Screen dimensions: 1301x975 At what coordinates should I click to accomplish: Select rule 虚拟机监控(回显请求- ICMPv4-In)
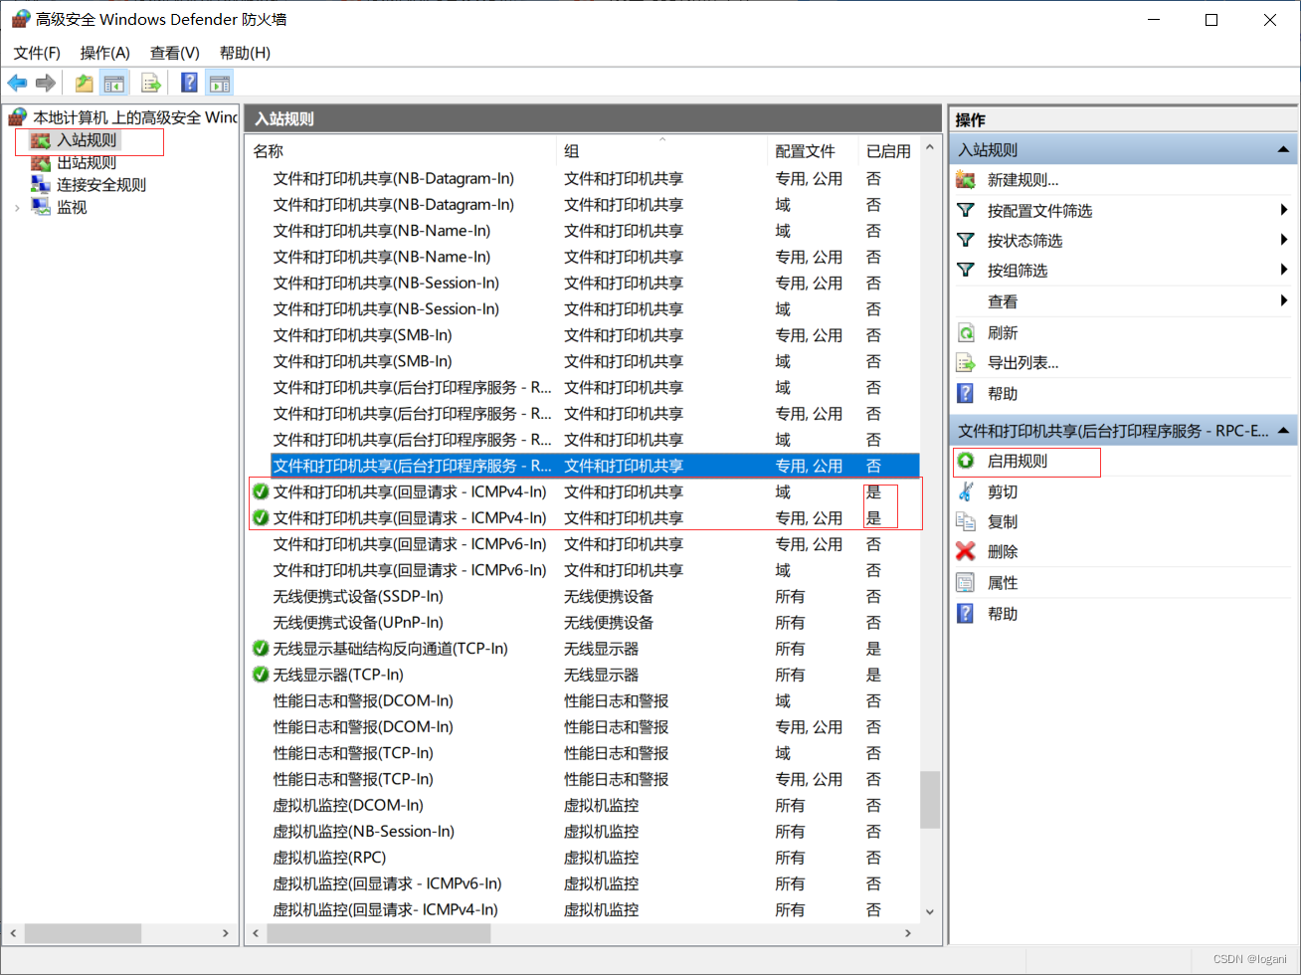pos(583,909)
